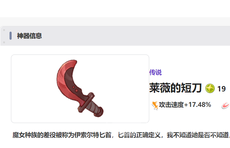The height and width of the screenshot is (148, 230).
Task: Click the blue bar marker beside 神器信息
Action: tap(11, 36)
